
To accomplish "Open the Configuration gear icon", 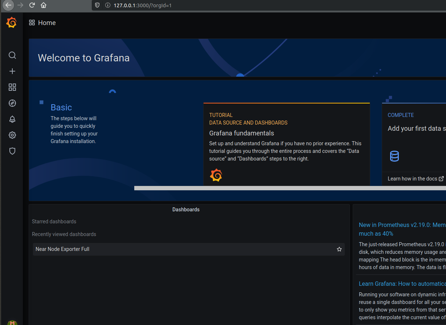I will point(12,135).
